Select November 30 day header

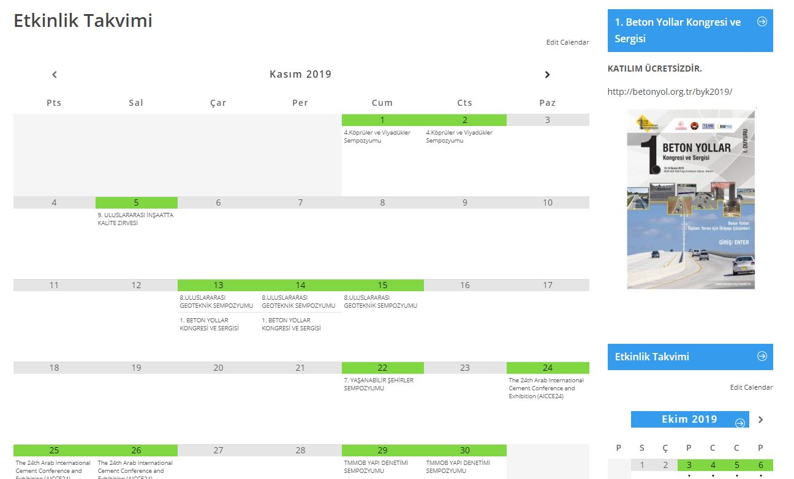point(465,450)
